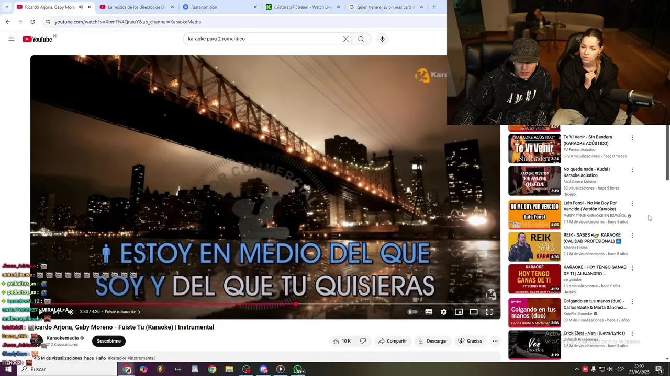Screen dimensions: 670x376
Task: Open options for Erick Elera - Ven video
Action: pos(632,334)
